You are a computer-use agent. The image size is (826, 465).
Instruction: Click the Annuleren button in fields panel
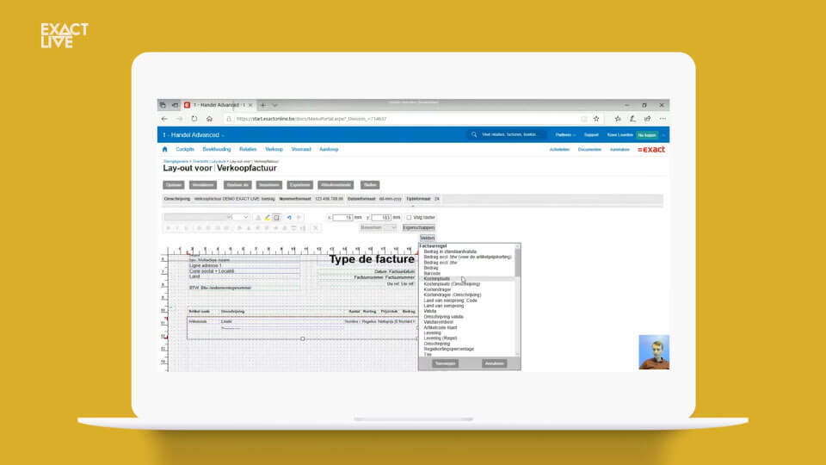tap(494, 363)
